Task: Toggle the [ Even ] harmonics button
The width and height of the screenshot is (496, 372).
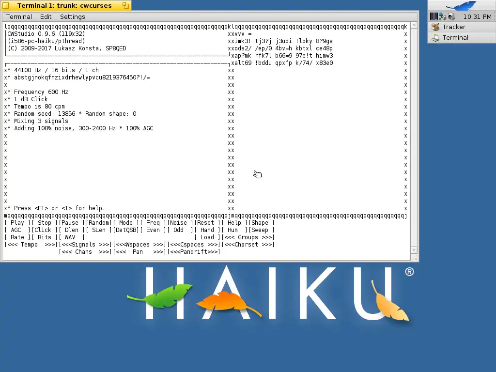Action: click(x=154, y=230)
